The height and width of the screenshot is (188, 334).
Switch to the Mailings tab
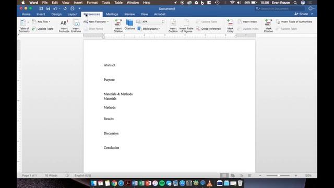click(x=112, y=14)
